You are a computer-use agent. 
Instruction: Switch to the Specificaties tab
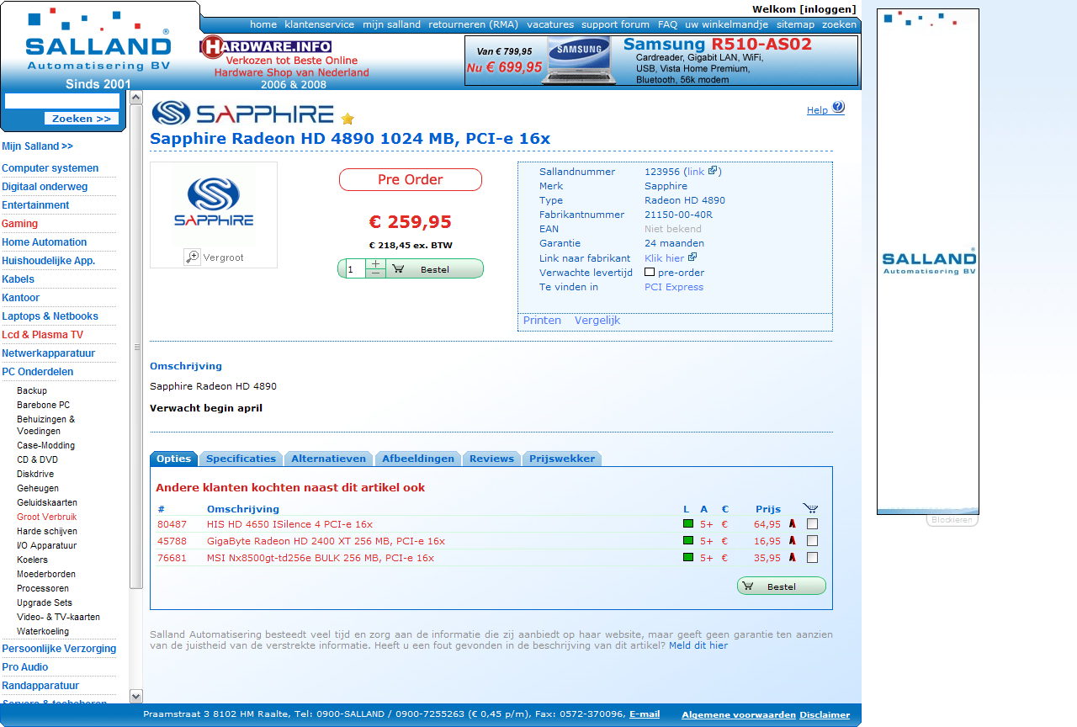(241, 459)
